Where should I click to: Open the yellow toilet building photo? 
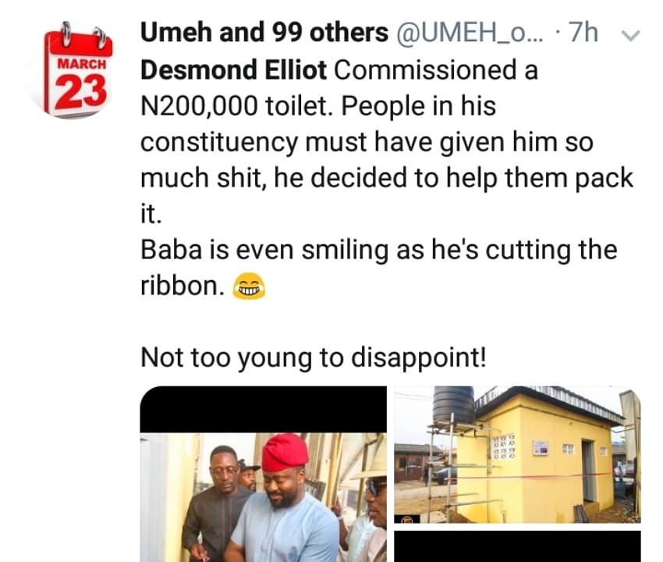coord(516,454)
